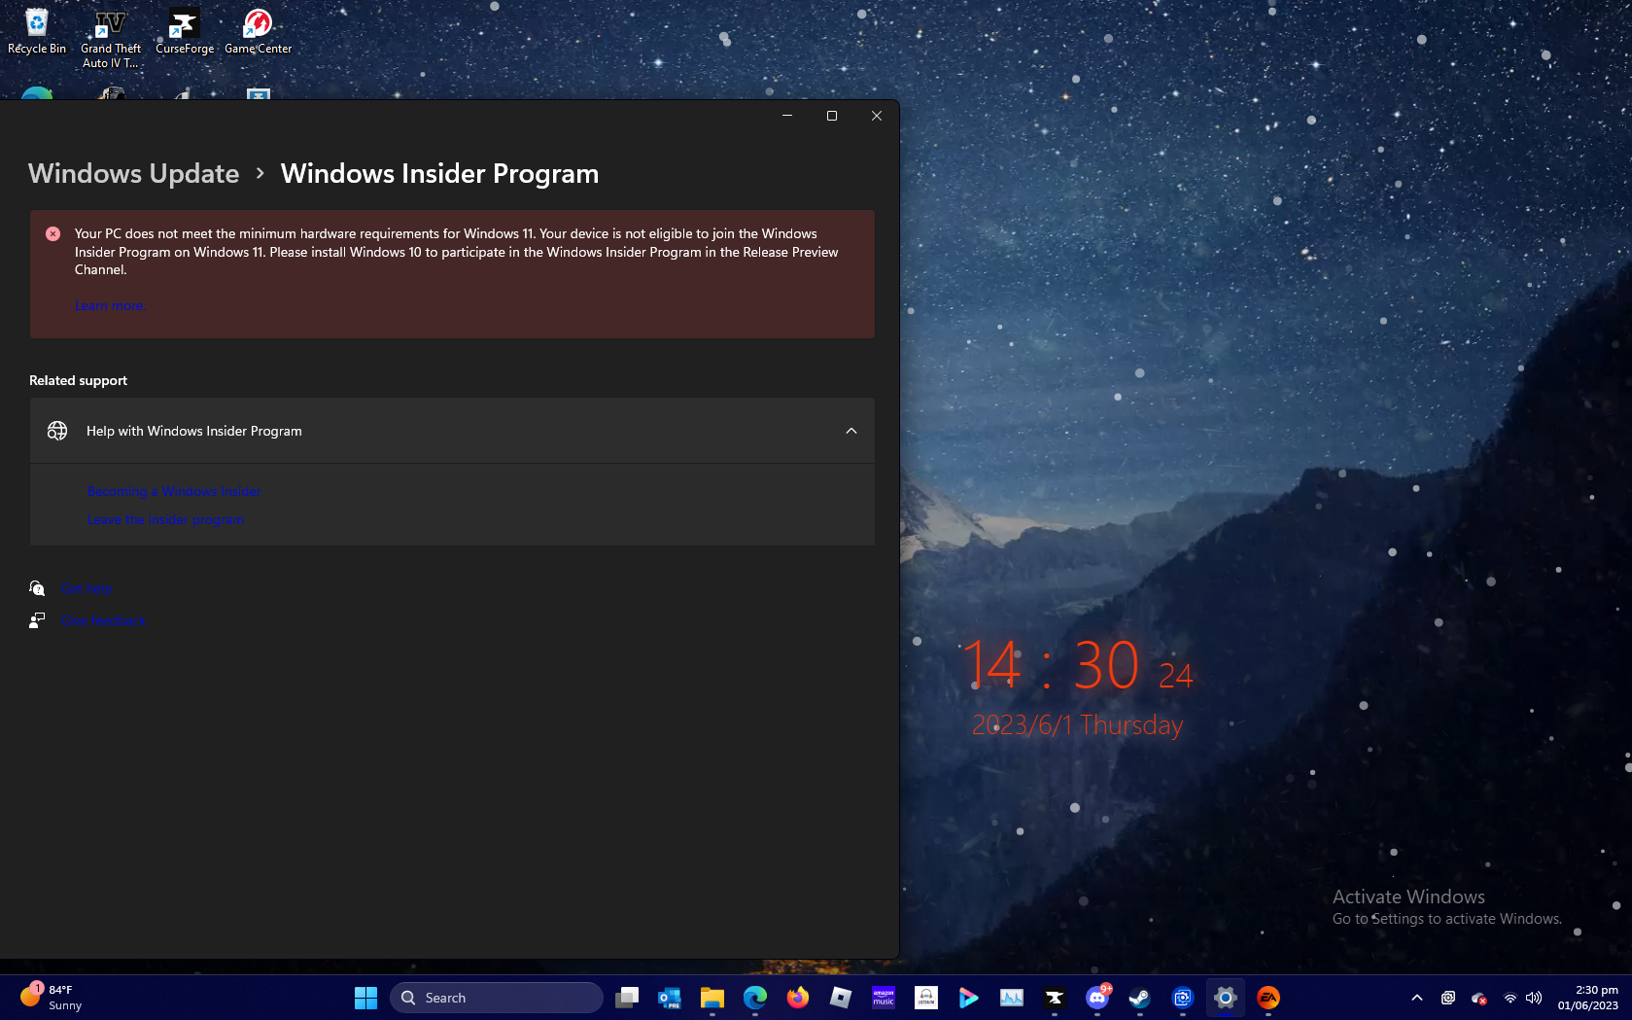Launch Steam from the taskbar
The width and height of the screenshot is (1632, 1020).
[1139, 997]
